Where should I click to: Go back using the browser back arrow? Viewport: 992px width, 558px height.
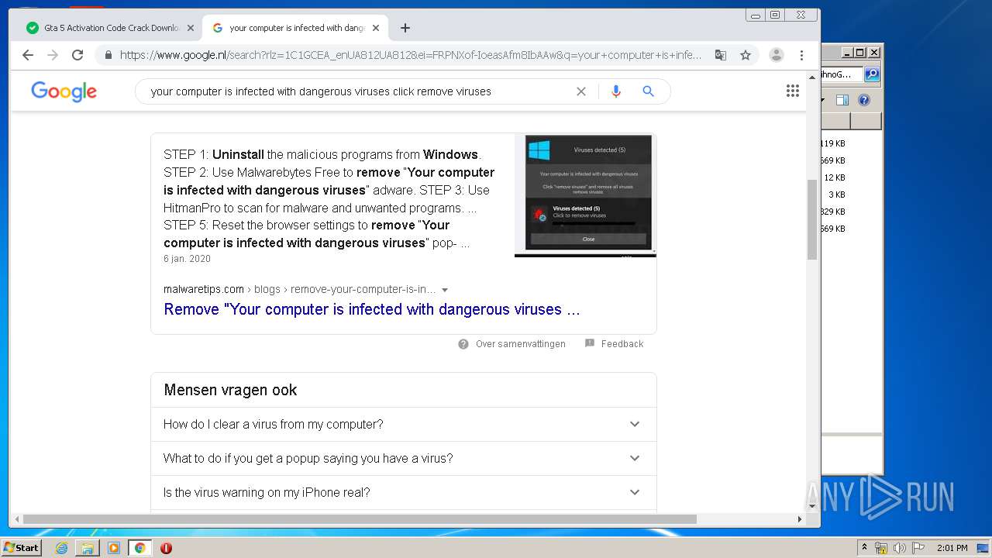(28, 55)
